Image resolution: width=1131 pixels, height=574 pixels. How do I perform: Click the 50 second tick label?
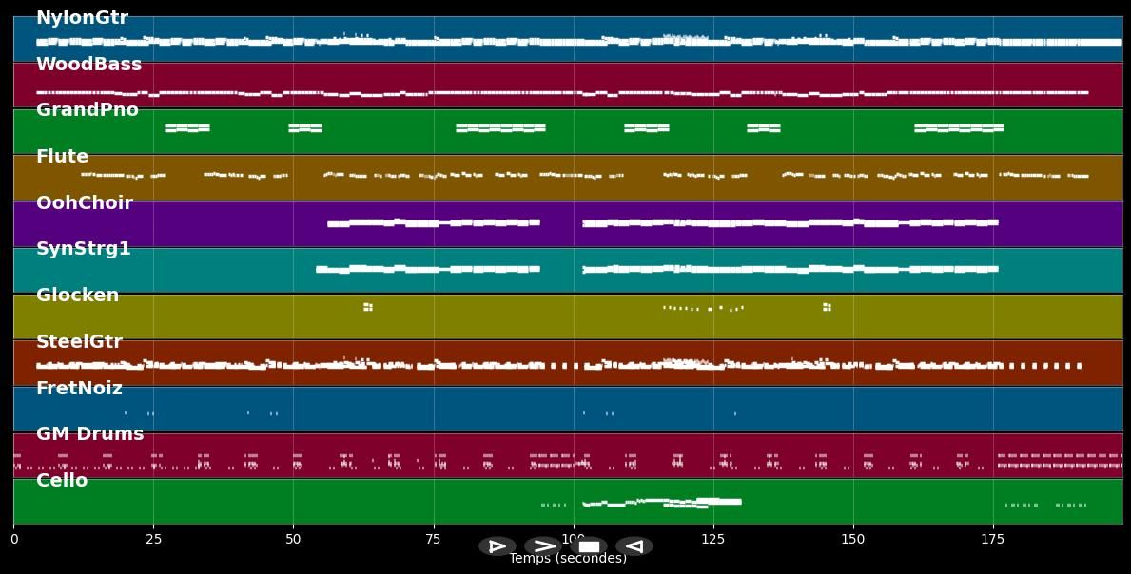(293, 539)
